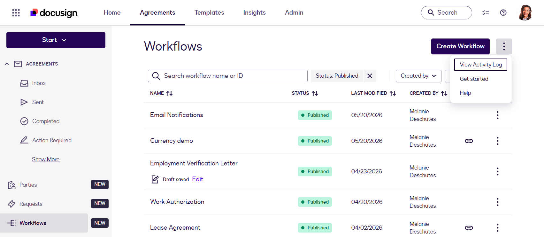The image size is (544, 237).
Task: Open row actions menu for Currency demo
Action: click(497, 141)
